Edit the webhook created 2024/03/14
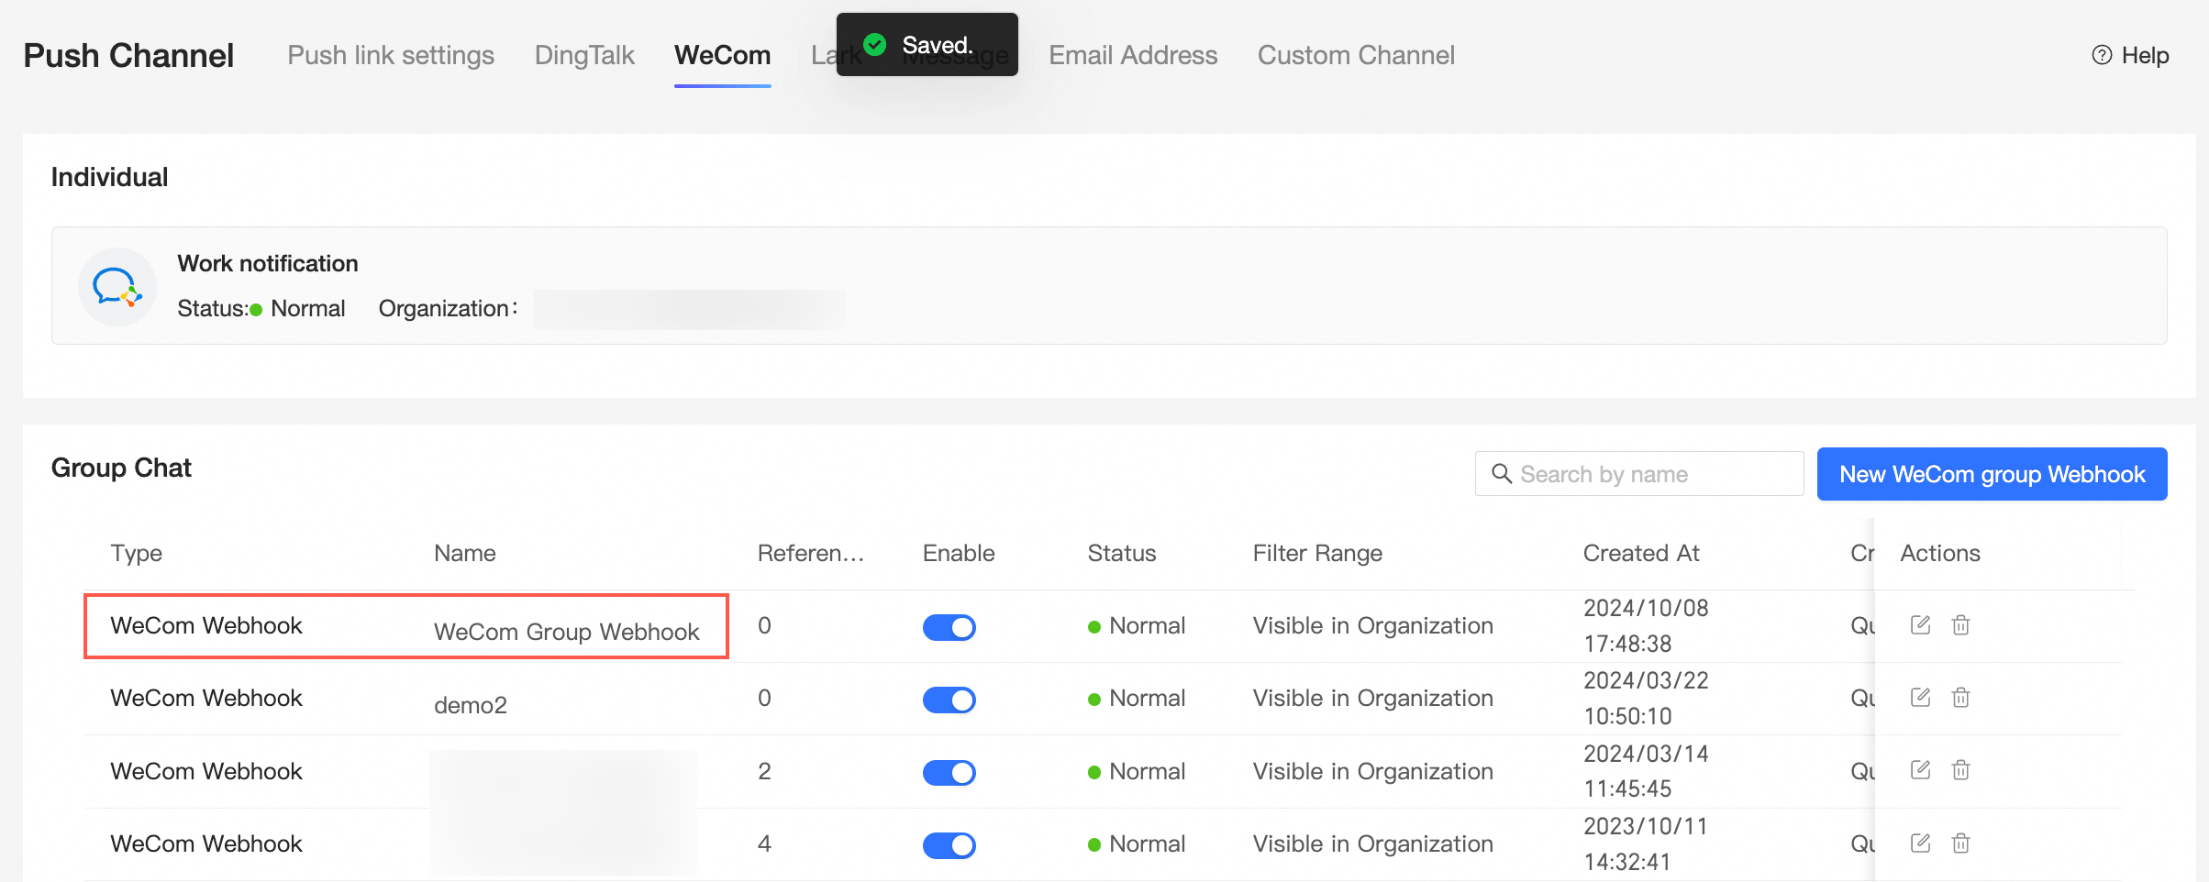 1920,770
